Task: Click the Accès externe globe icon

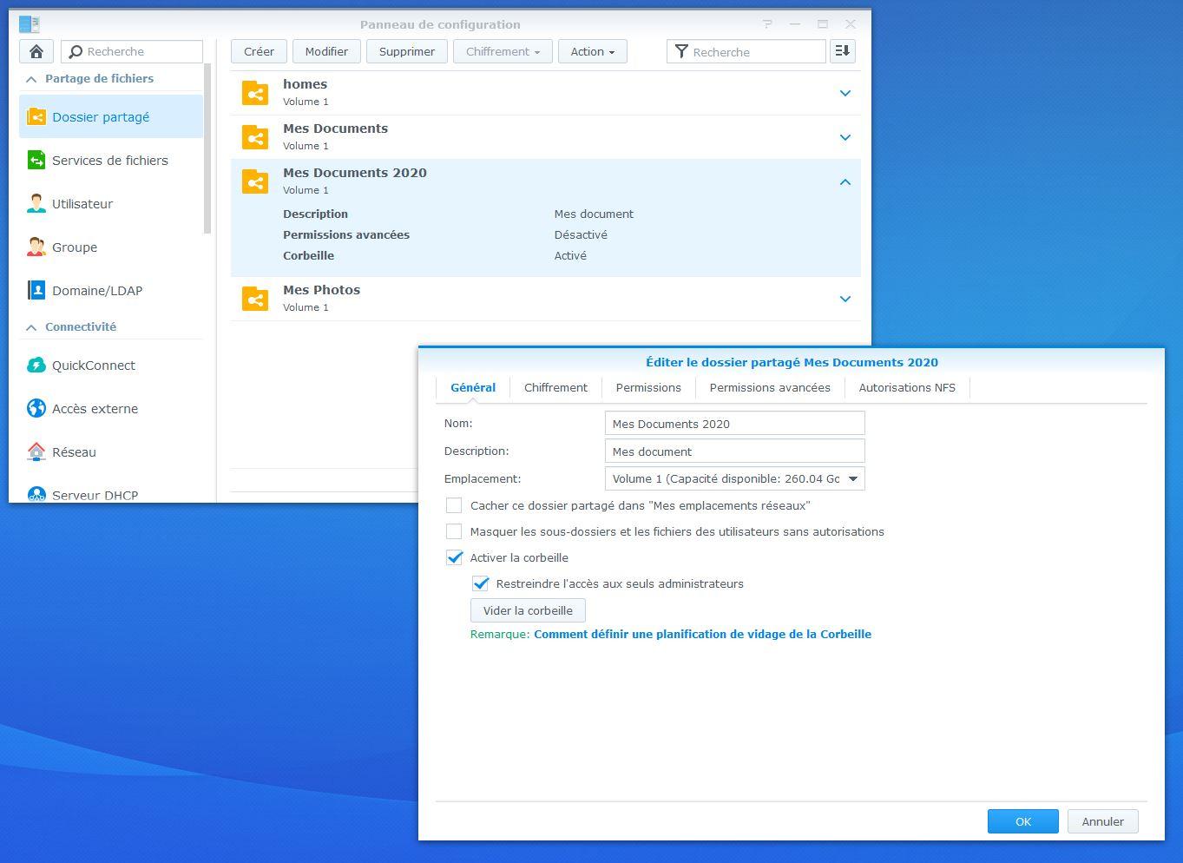Action: [36, 409]
